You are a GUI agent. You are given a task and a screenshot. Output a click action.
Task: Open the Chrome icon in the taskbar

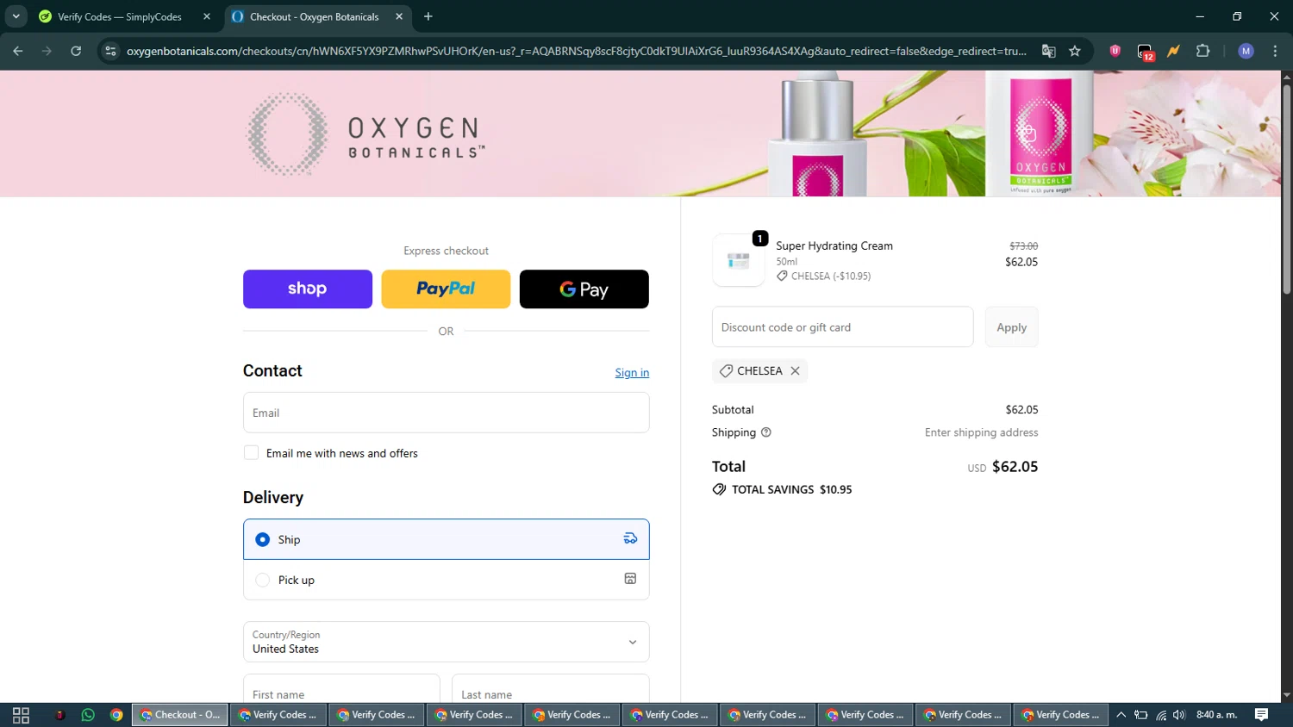(x=116, y=715)
